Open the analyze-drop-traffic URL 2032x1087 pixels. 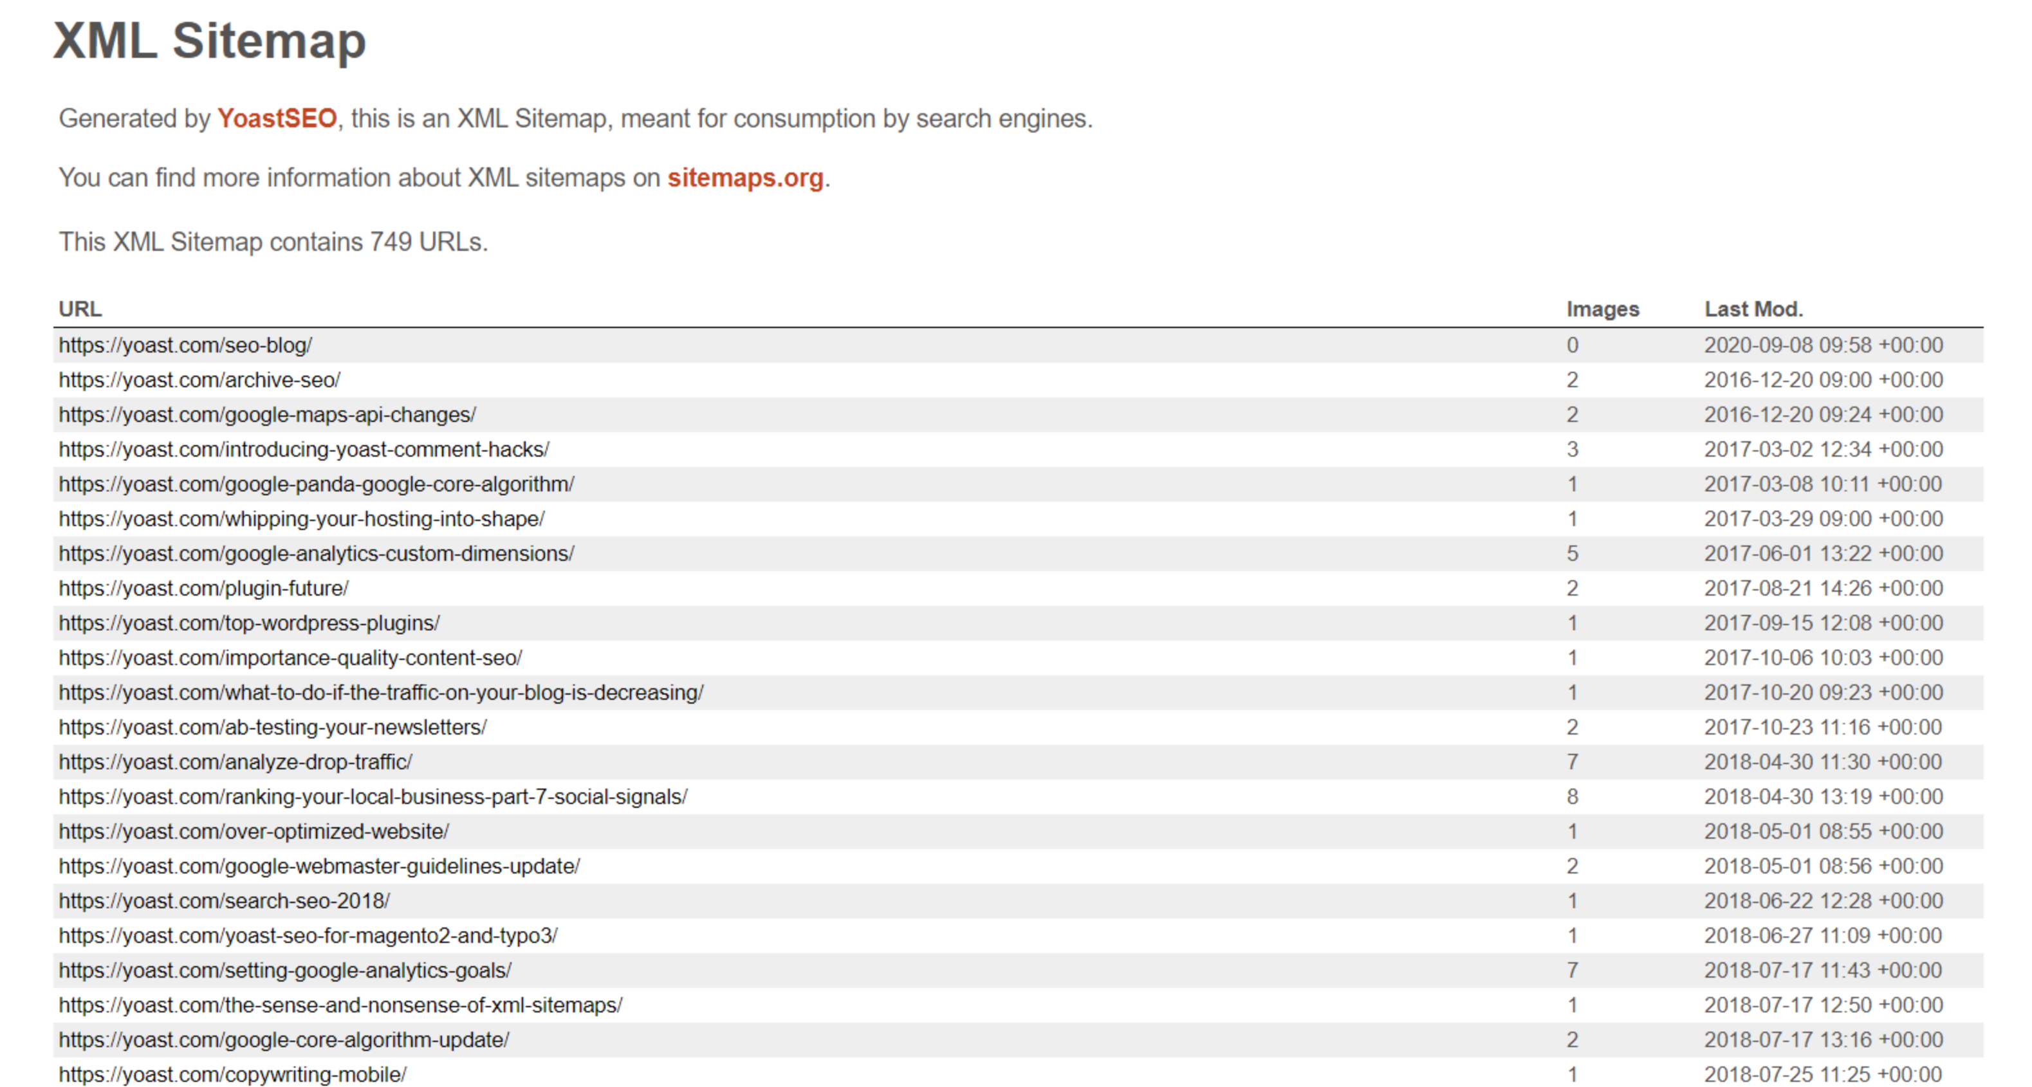(x=235, y=762)
